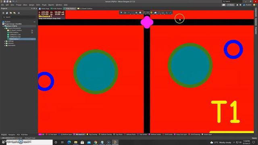The image size is (258, 145).
Task: Toggle the Top Solder layer color box
Action: [x=138, y=135]
